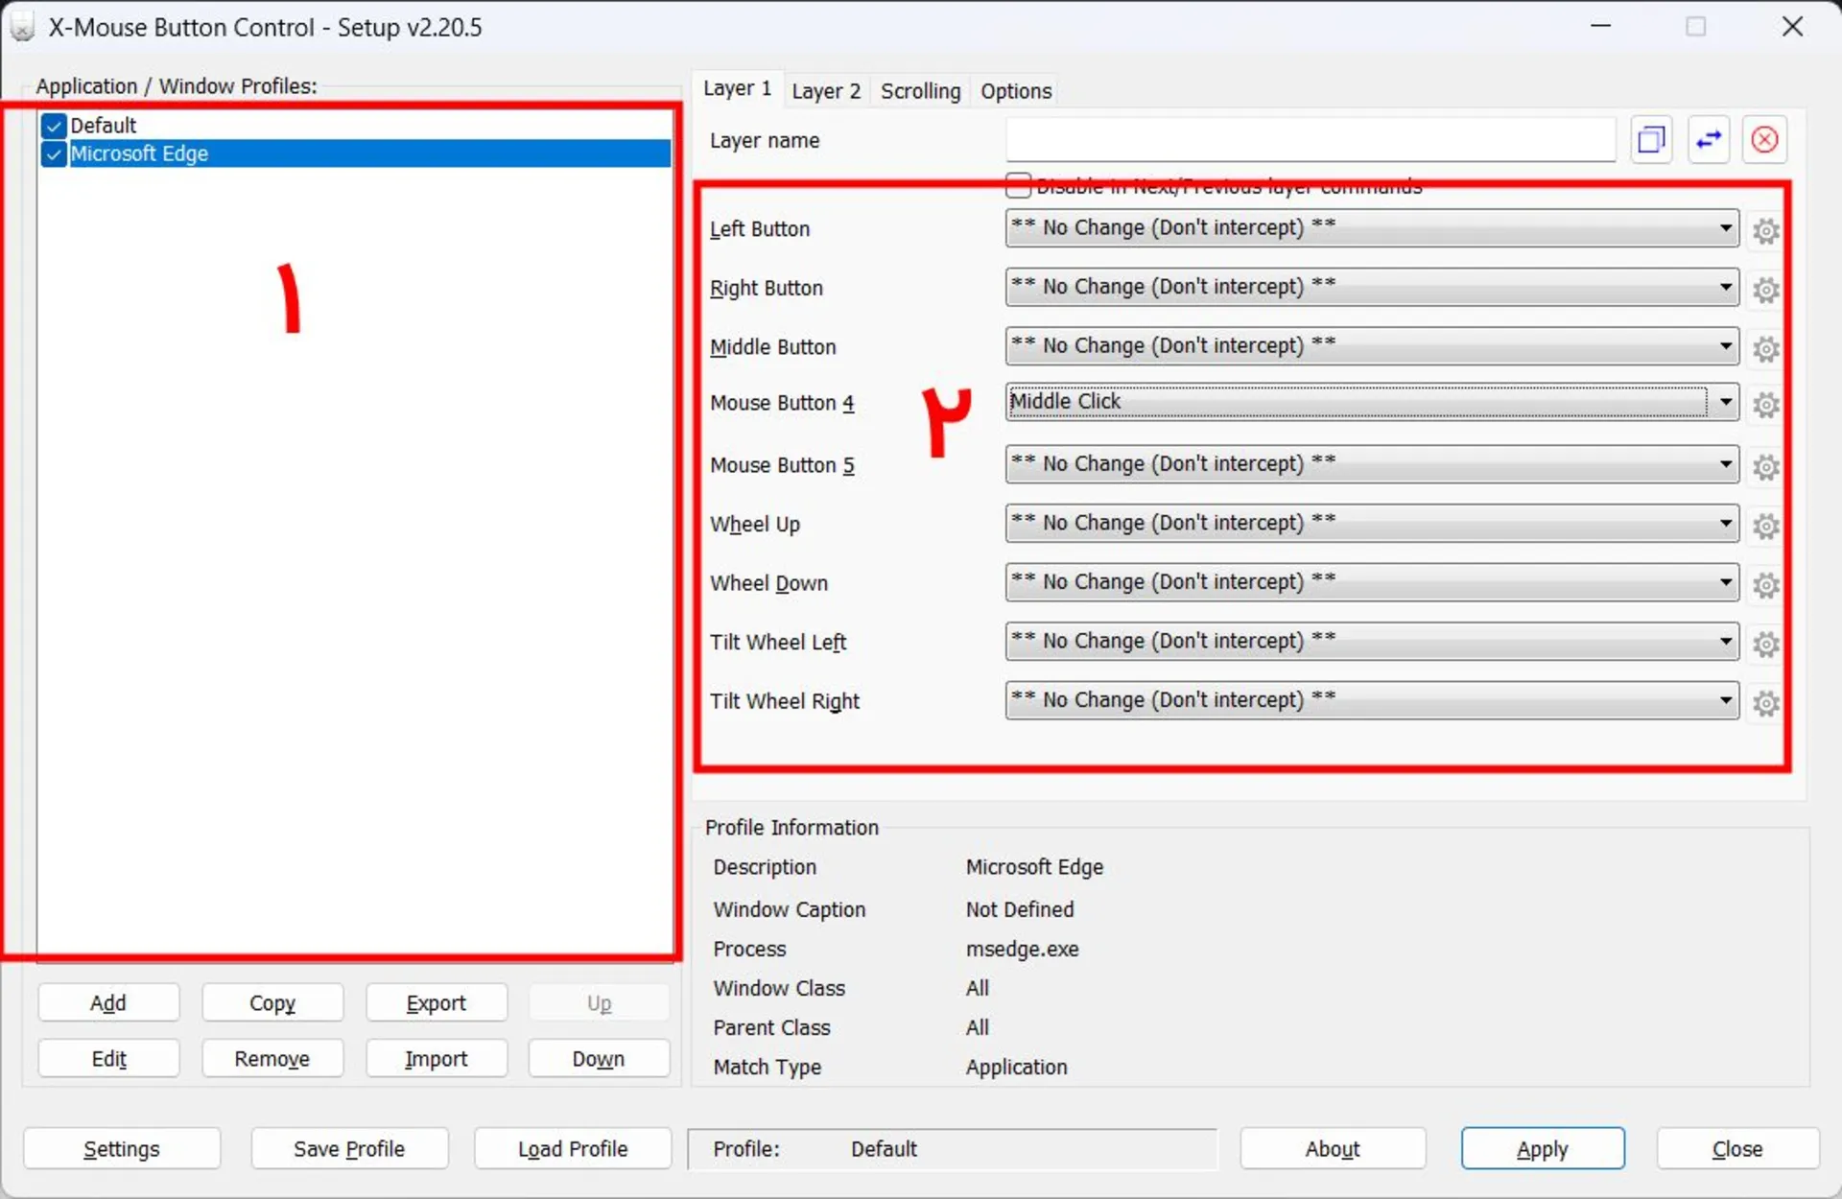Screen dimensions: 1842x1199
Task: Click the swap layers arrows icon
Action: [1709, 139]
